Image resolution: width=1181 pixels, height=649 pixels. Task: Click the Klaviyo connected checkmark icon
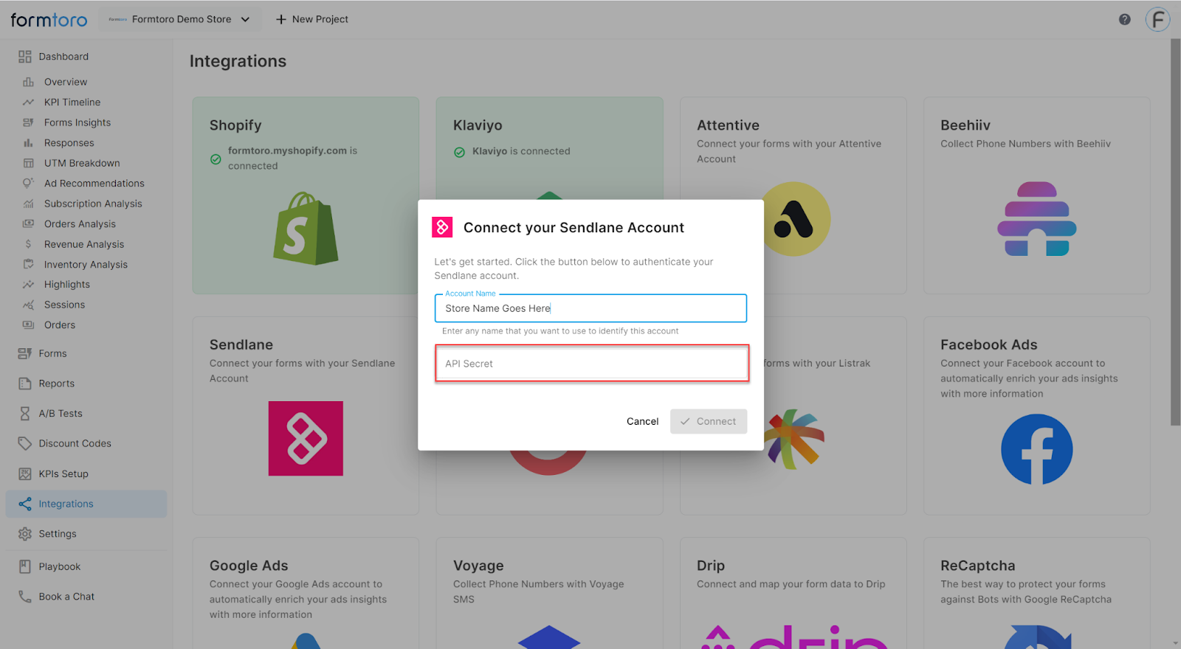tap(459, 152)
